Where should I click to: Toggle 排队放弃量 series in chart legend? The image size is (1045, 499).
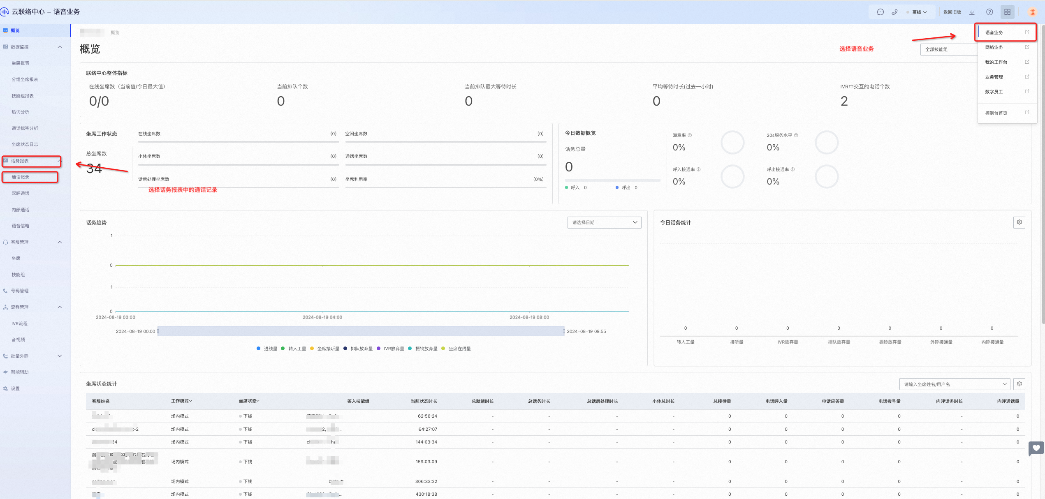358,349
